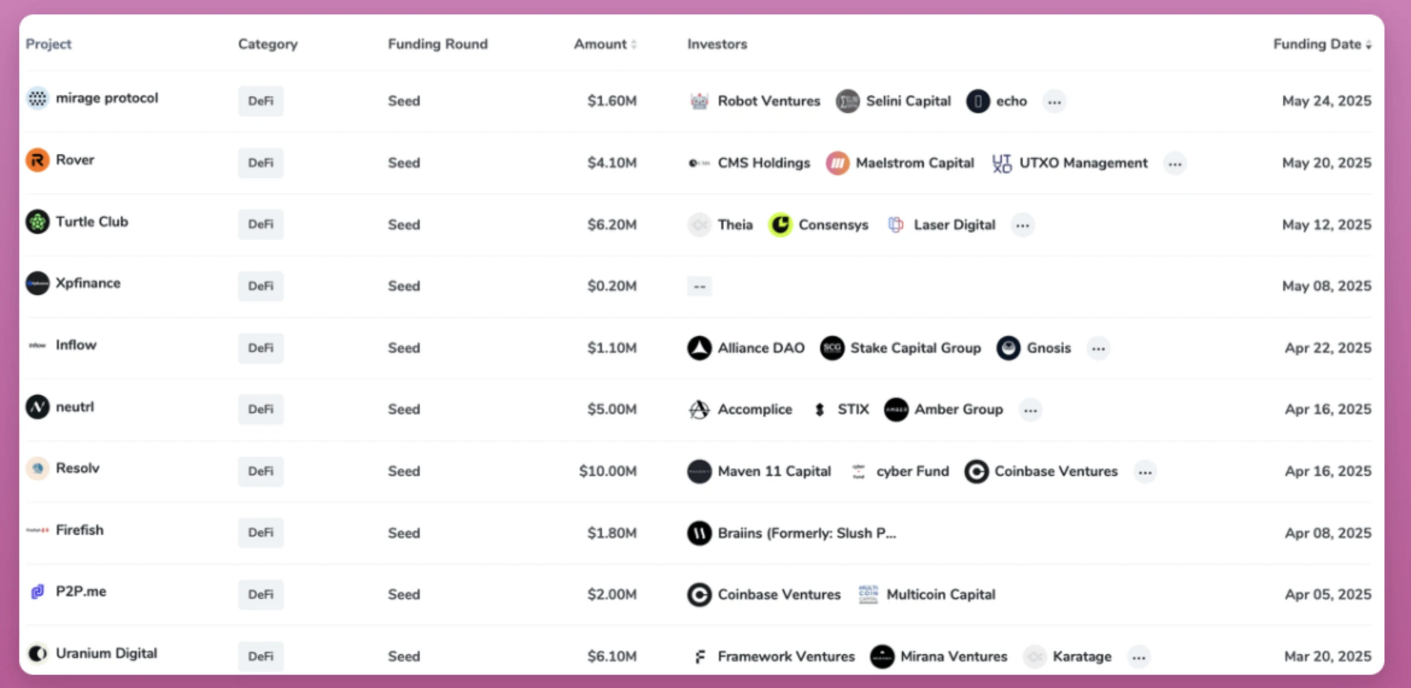Expand more investors for mirage protocol
This screenshot has height=688, width=1411.
click(x=1054, y=102)
